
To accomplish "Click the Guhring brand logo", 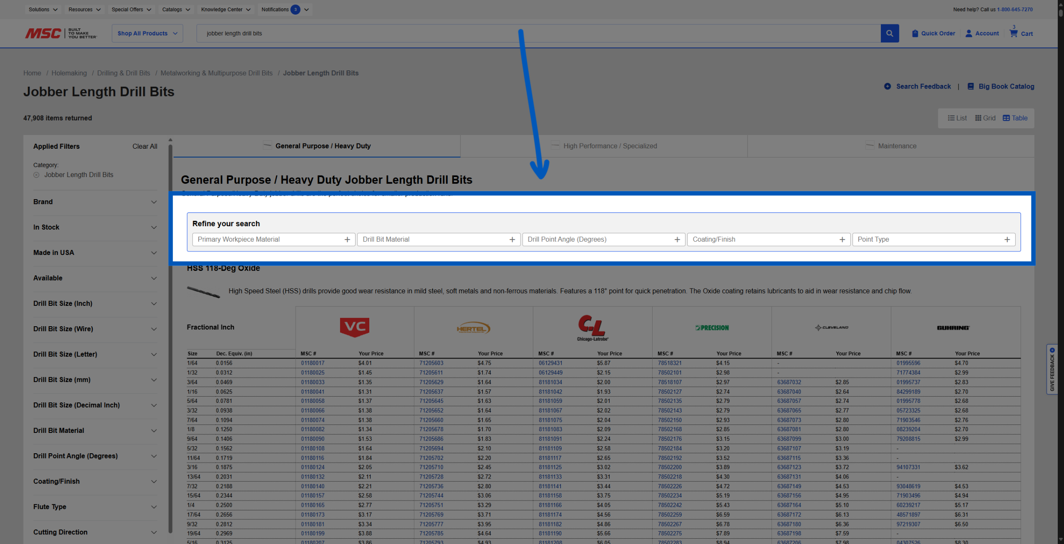I will tap(953, 328).
